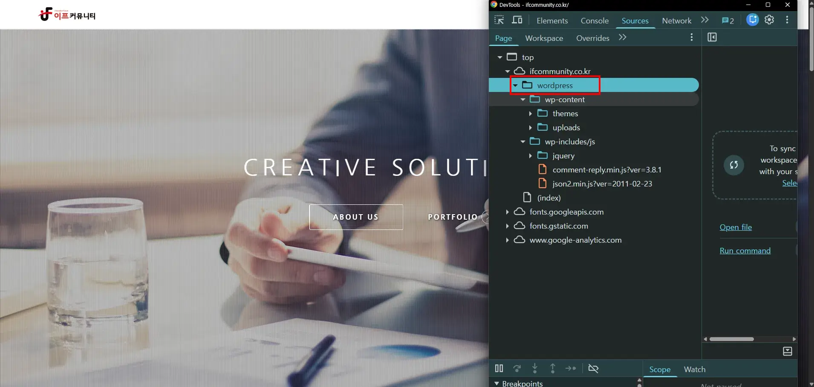Select the wp-includes/js folder name
814x387 pixels.
[570, 141]
